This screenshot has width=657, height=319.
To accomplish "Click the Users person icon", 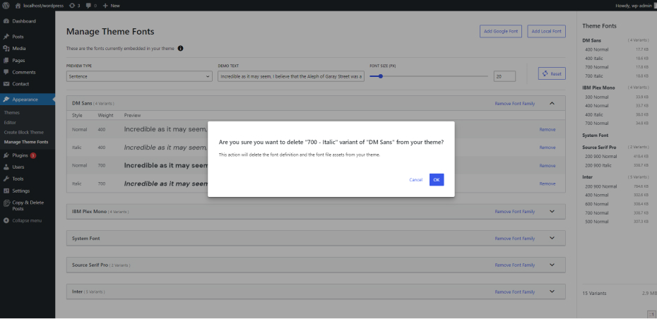I will [x=6, y=167].
